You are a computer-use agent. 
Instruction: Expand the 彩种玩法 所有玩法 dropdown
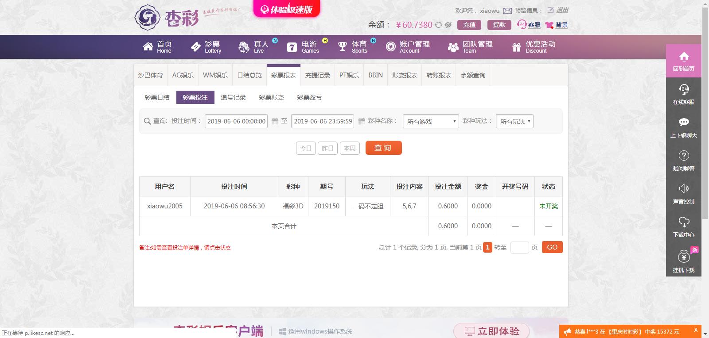(514, 121)
